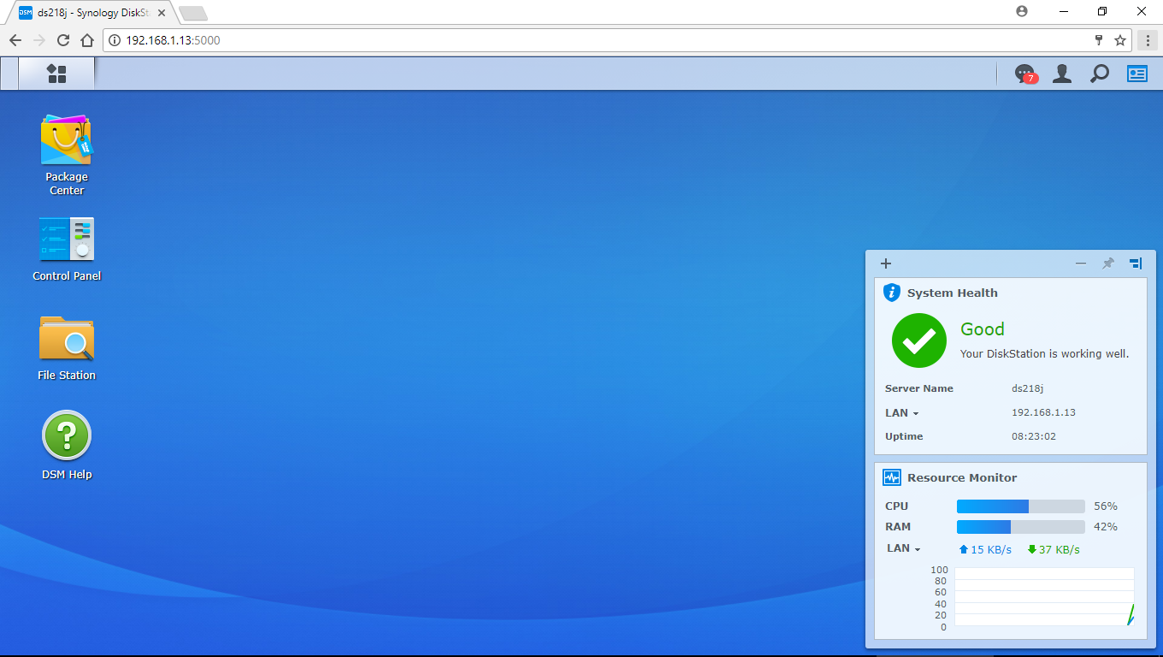This screenshot has height=657, width=1163.
Task: Add a widget with the plus button
Action: 886,263
